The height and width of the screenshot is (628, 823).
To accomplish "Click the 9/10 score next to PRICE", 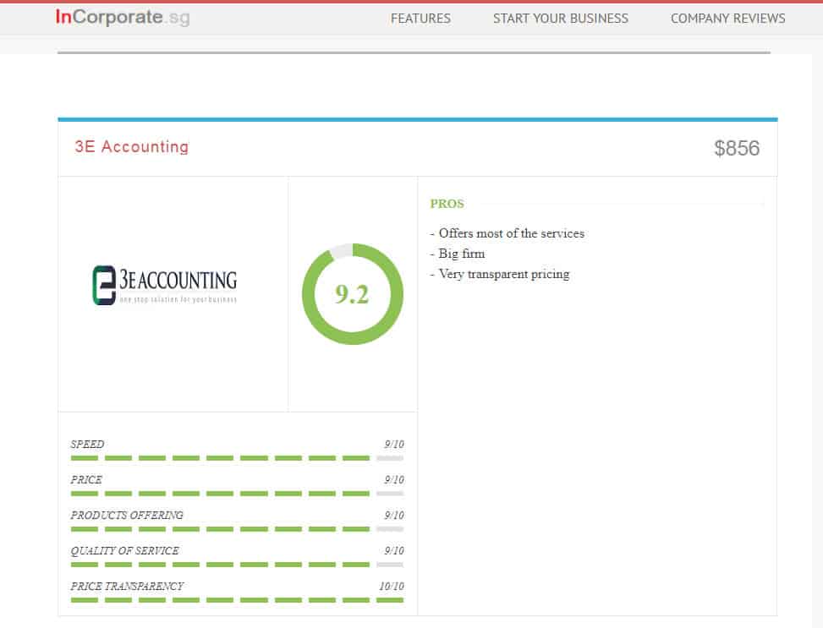I will [394, 479].
